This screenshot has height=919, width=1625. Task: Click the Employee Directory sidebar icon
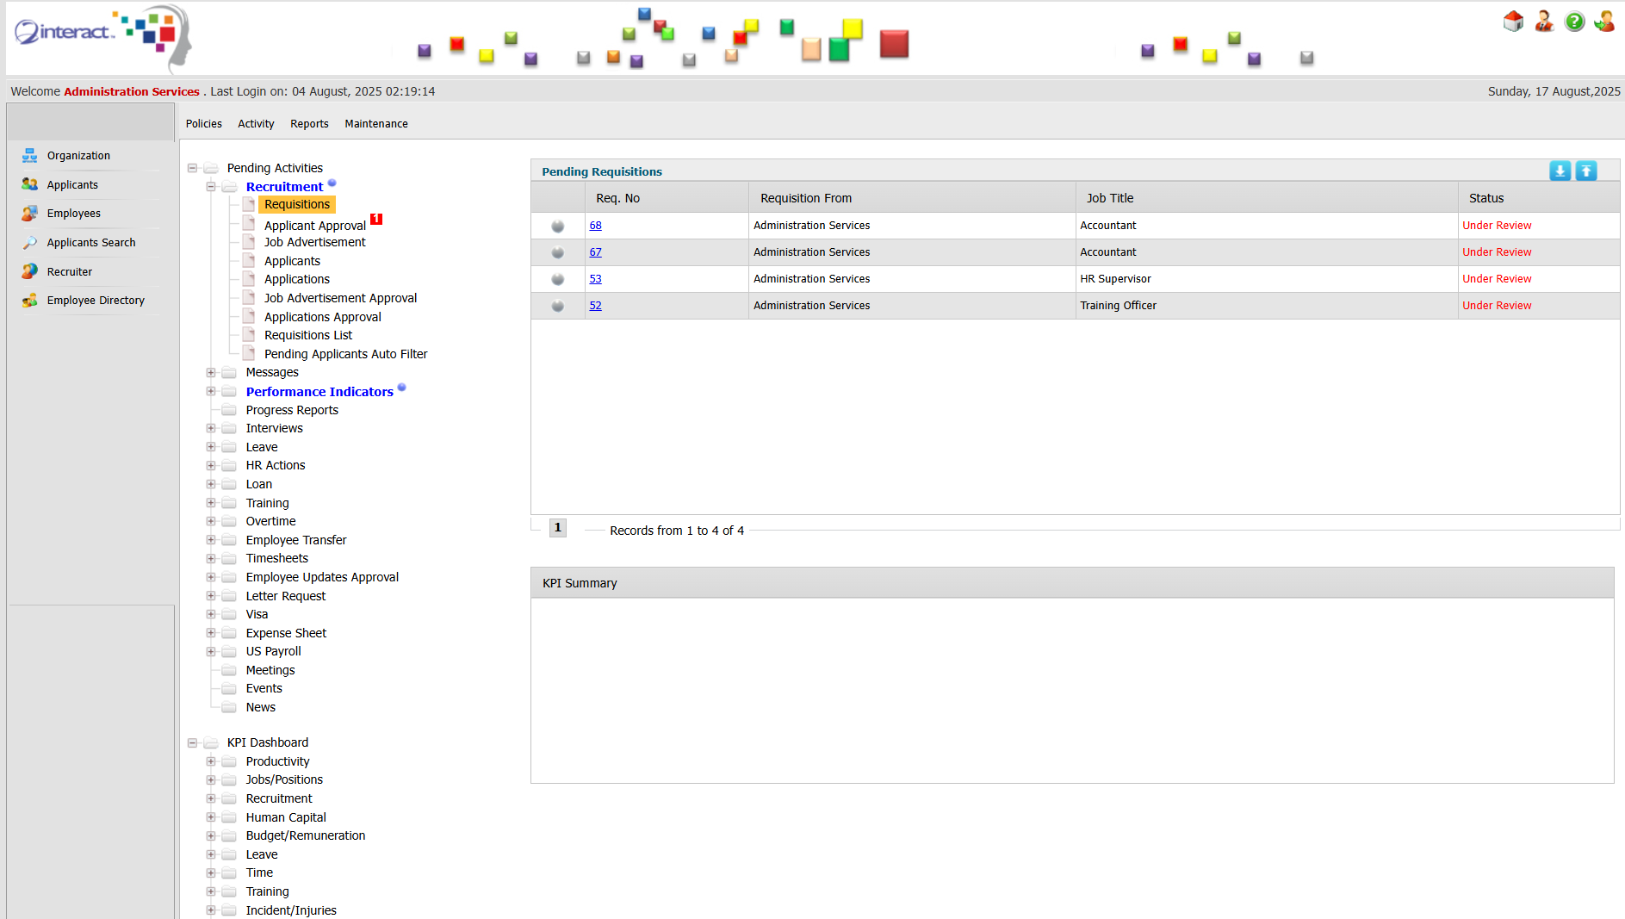point(30,301)
